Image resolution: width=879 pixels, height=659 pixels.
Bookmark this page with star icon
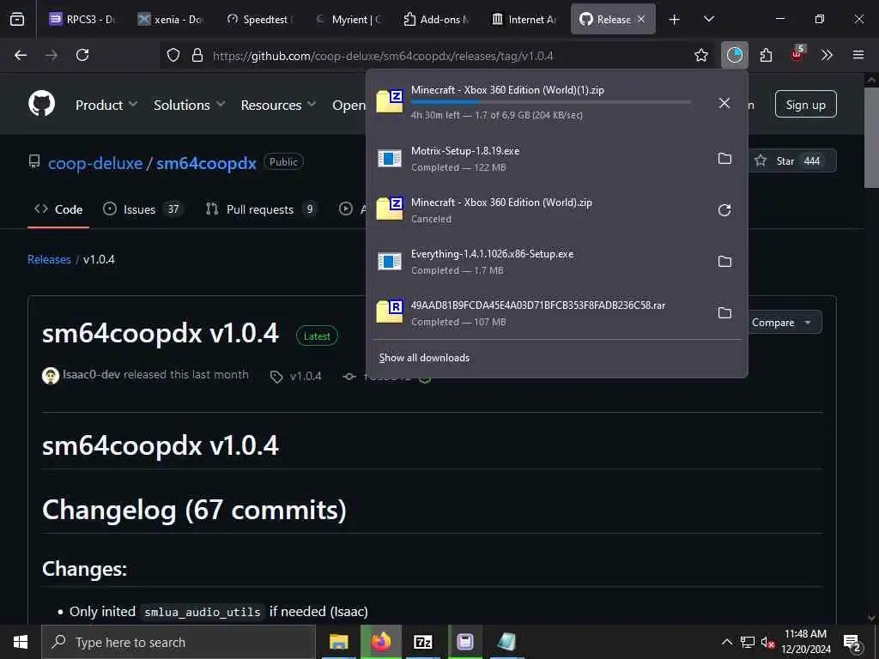[700, 55]
